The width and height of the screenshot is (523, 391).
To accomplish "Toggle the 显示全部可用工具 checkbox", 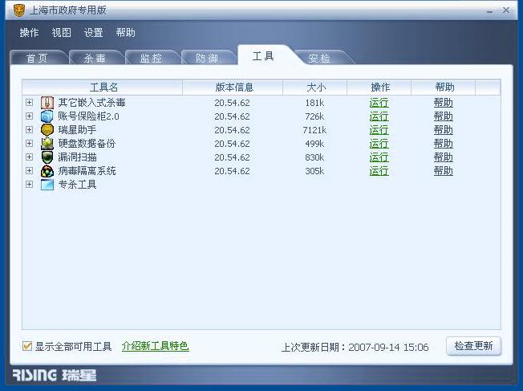I will [x=27, y=346].
